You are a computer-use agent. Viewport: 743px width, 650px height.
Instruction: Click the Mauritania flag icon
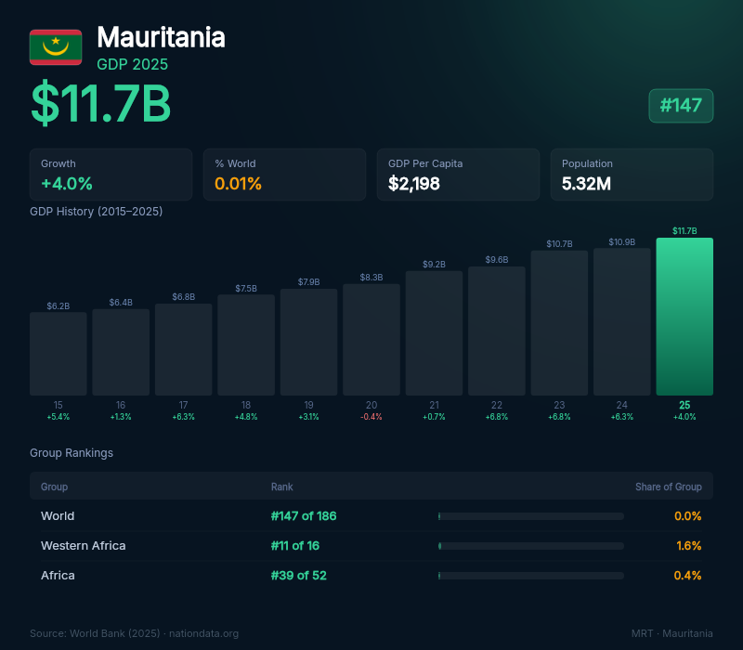[x=56, y=47]
